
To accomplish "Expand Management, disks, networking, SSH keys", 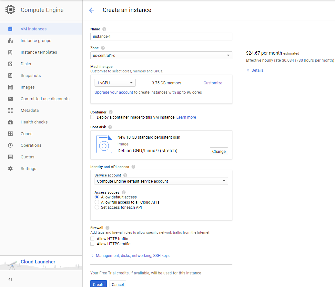I will [133, 256].
